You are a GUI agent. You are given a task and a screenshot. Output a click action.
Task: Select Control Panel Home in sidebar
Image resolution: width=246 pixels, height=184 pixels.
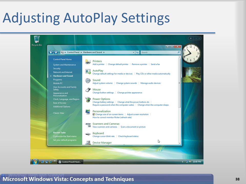coord(62,59)
